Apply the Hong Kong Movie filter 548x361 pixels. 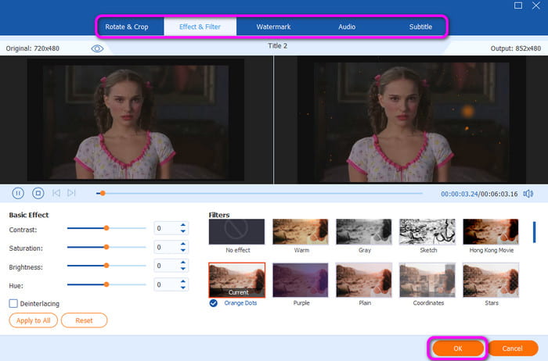(491, 231)
